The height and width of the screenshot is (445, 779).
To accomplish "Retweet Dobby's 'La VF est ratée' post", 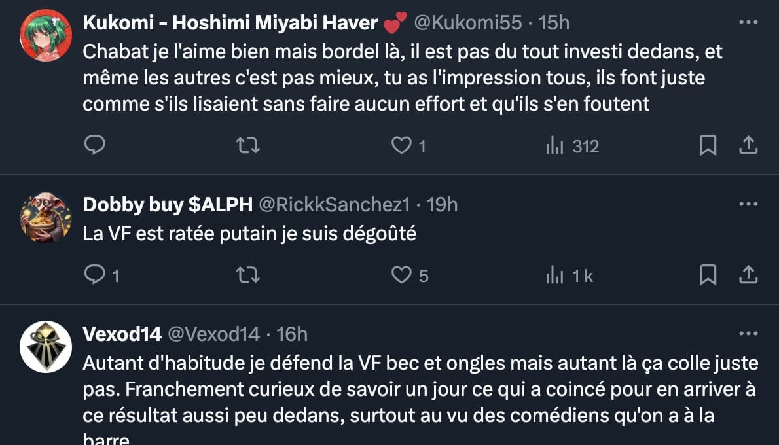I will [247, 276].
